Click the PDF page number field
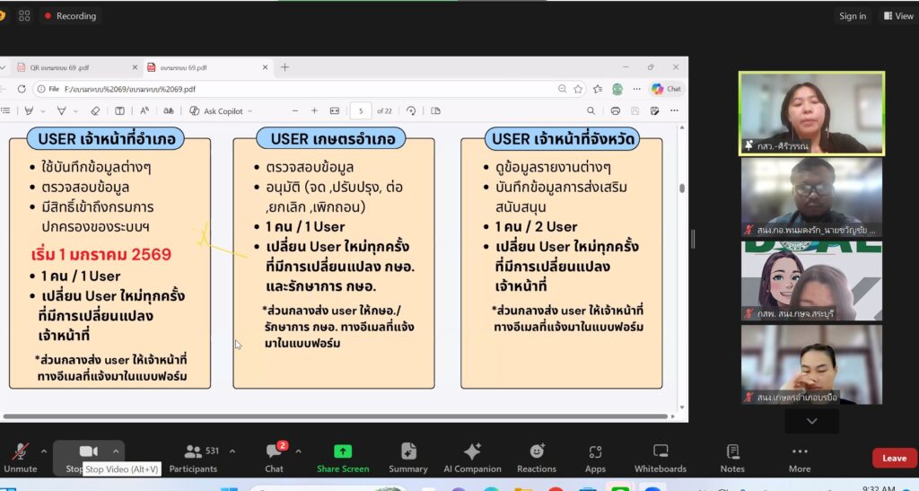The height and width of the screenshot is (491, 919). coord(360,111)
